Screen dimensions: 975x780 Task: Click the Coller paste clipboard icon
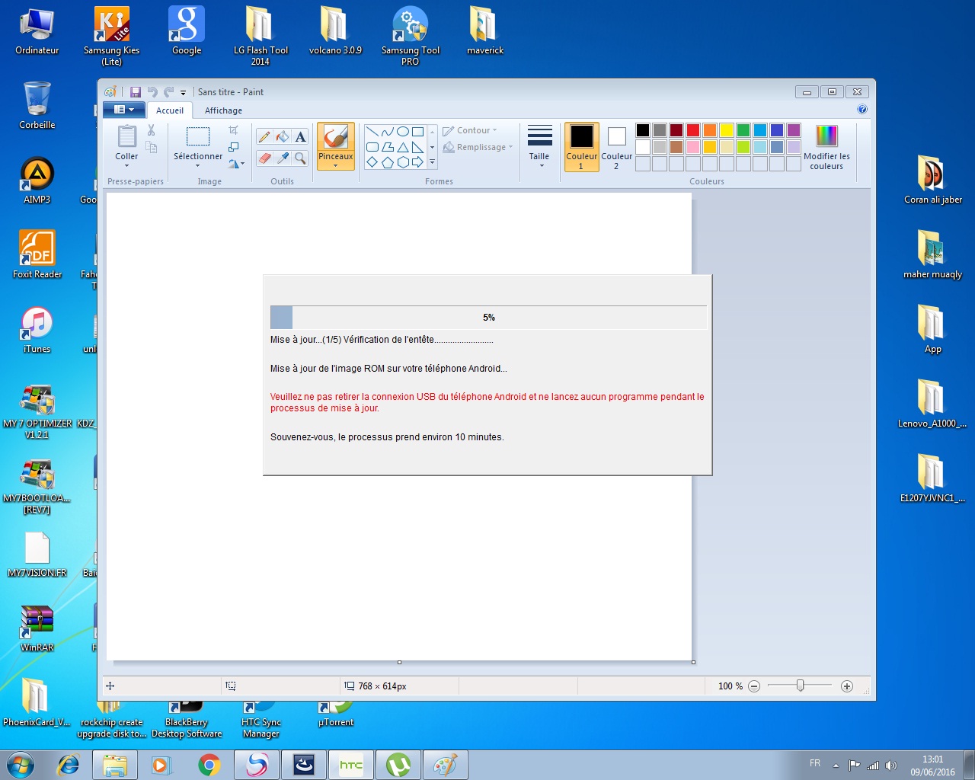(127, 136)
